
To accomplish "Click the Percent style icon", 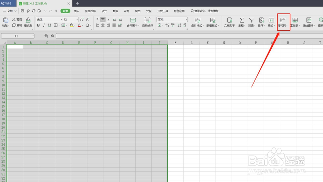I will tap(167, 25).
